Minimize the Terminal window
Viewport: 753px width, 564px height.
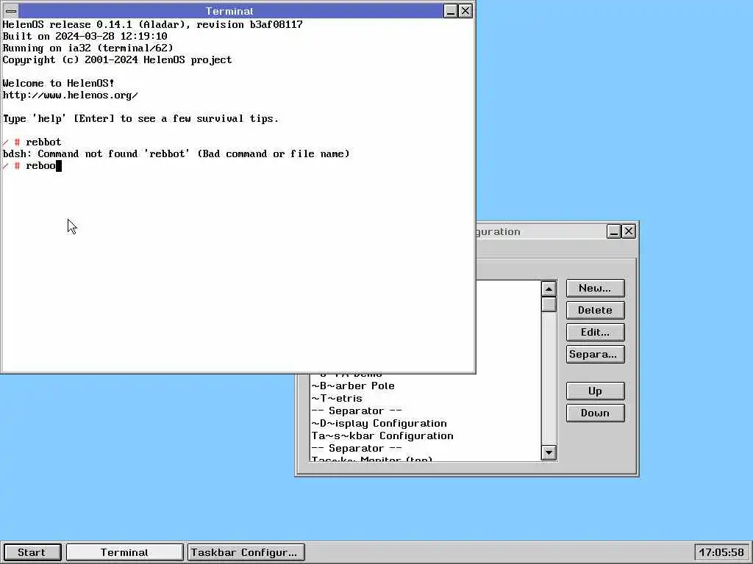point(451,10)
